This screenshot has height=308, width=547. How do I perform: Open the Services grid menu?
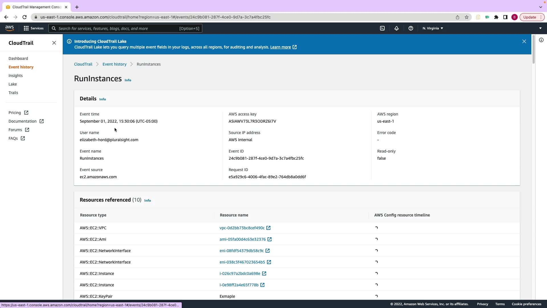pos(34,28)
